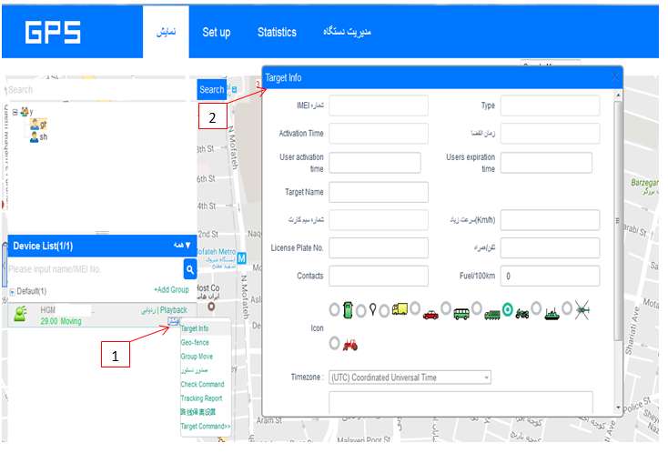The width and height of the screenshot is (668, 453).
Task: Close the Target Info dialog
Action: [x=614, y=76]
